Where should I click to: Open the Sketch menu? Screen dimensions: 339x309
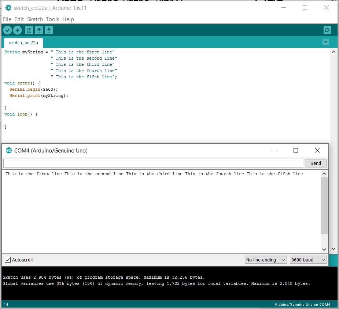[x=35, y=19]
